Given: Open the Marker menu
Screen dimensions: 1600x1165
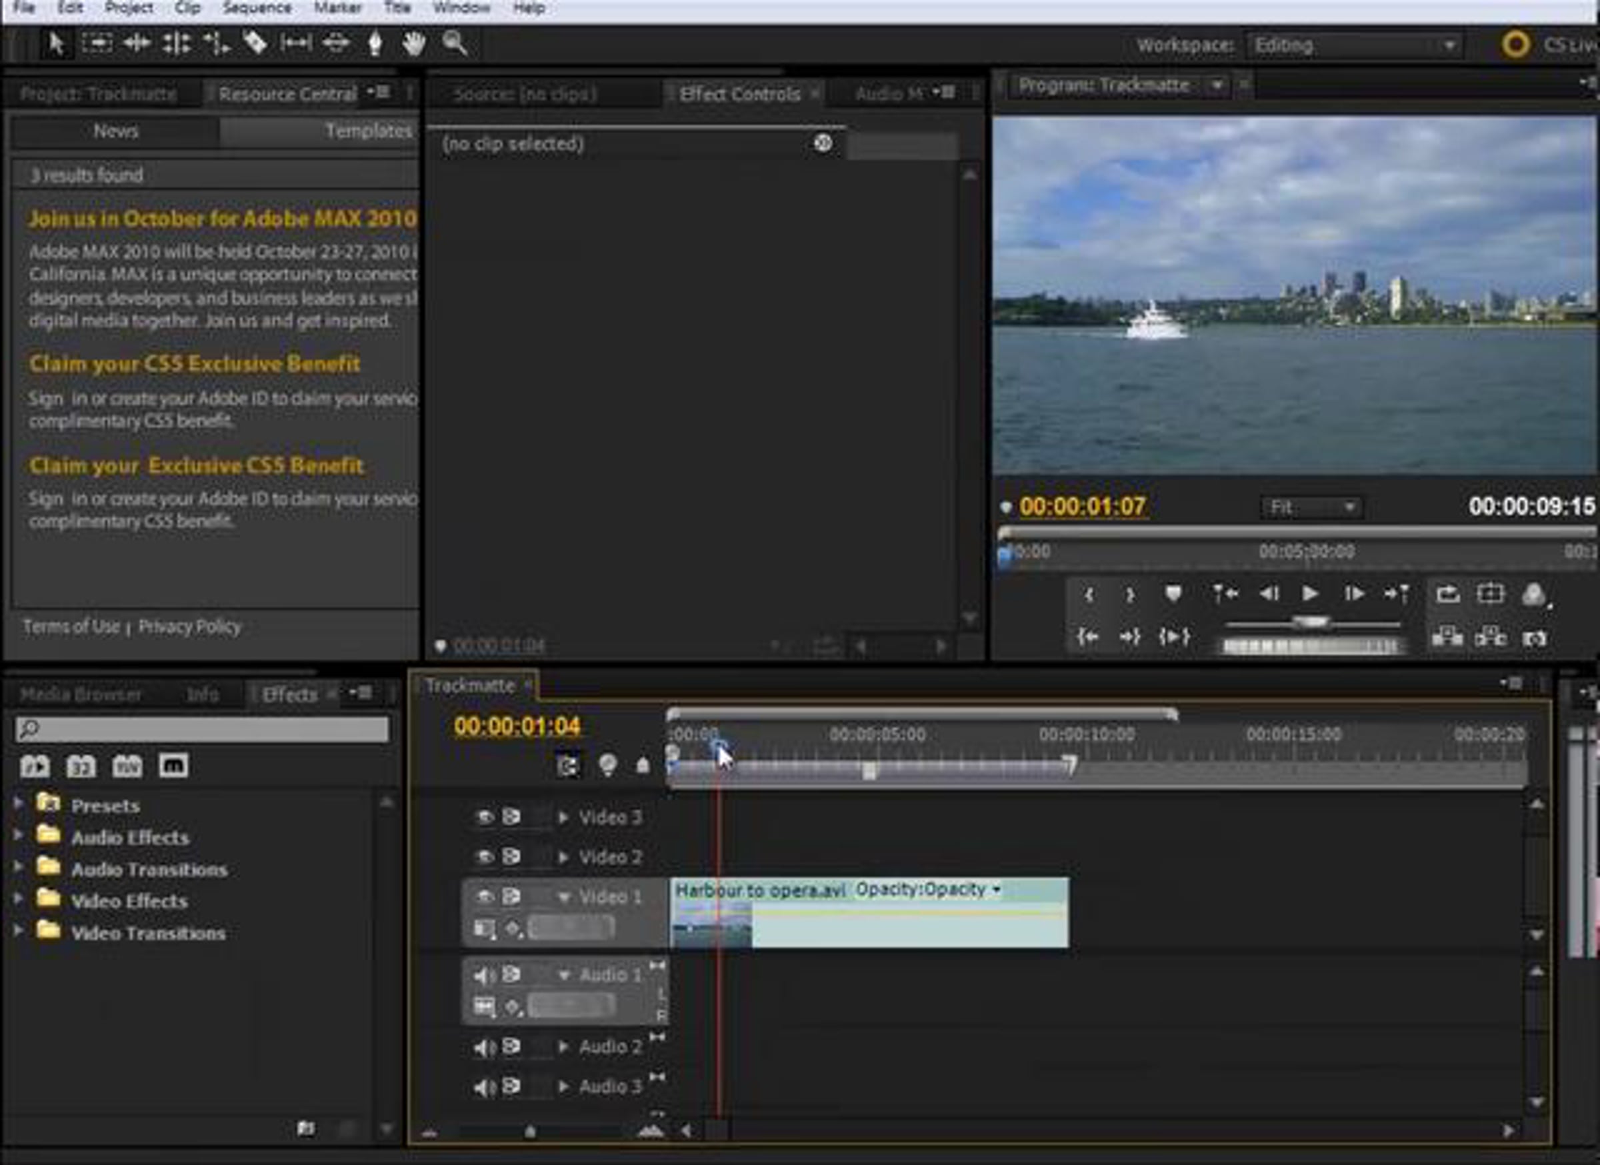Looking at the screenshot, I should coord(337,8).
